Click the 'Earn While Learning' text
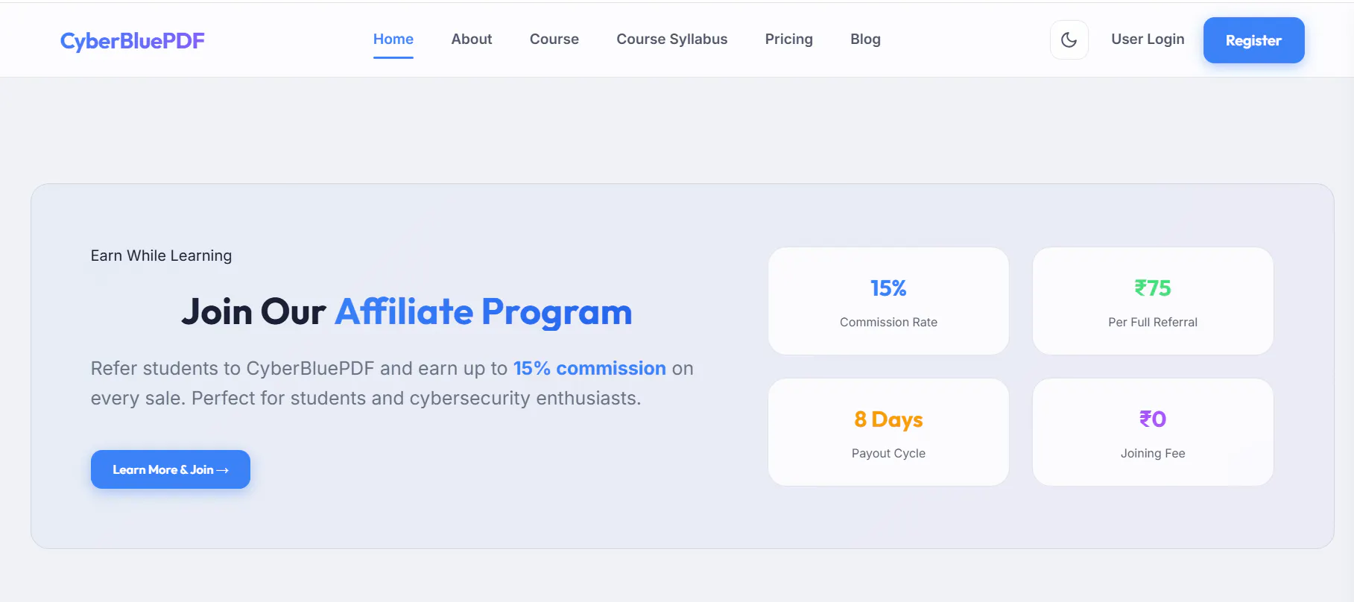 pos(161,256)
